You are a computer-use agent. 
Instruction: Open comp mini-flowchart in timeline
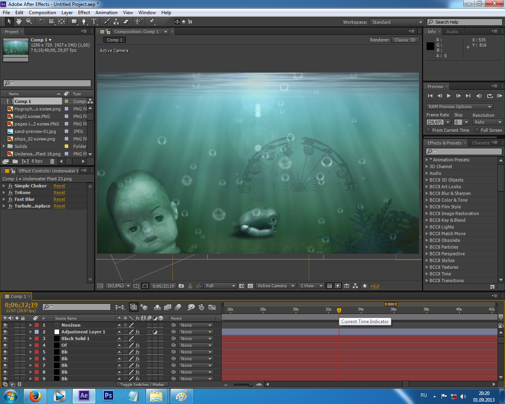120,307
